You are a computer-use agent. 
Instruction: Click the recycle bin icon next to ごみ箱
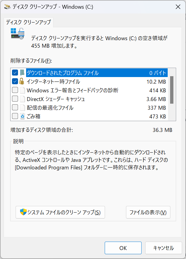[x=22, y=116]
